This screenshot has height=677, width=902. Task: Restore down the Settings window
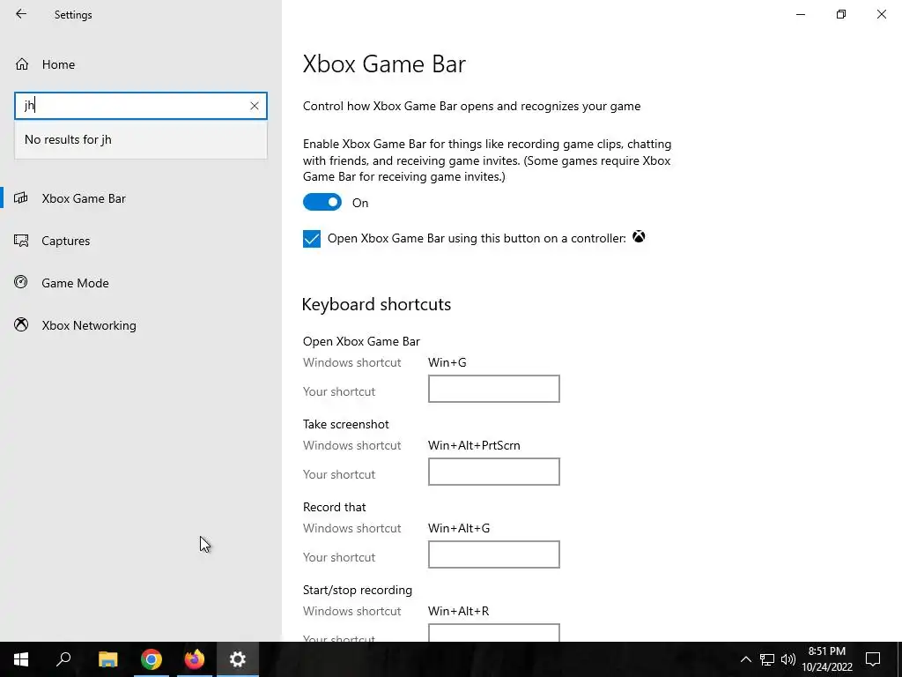[841, 14]
